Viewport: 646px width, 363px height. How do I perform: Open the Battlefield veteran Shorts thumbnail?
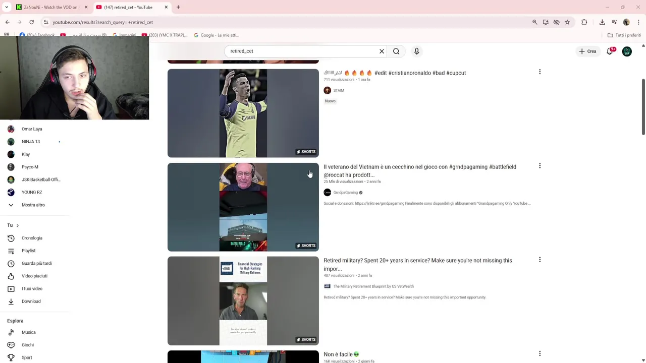coord(243,207)
